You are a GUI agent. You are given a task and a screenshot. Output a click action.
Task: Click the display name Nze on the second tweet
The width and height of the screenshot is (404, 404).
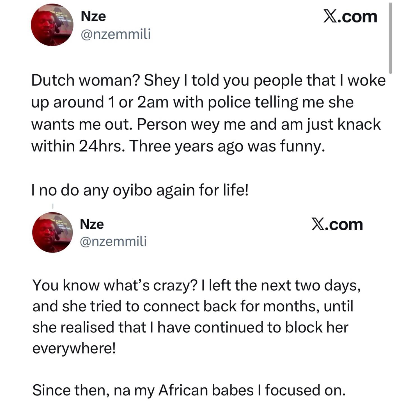92,224
